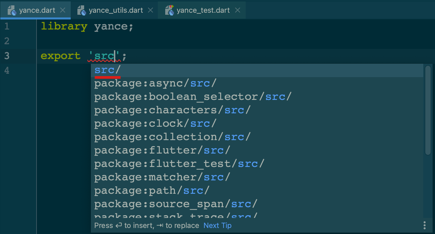Open the yance_test.dart tab
Viewport: 435px width, 234px height.
tap(202, 10)
